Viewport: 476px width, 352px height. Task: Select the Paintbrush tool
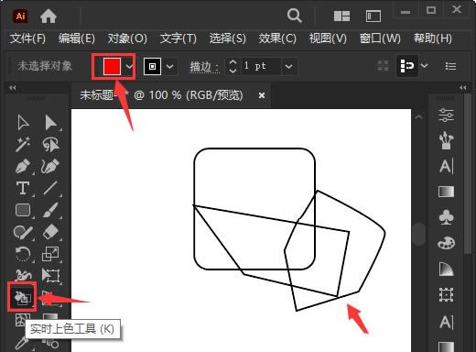tap(50, 210)
